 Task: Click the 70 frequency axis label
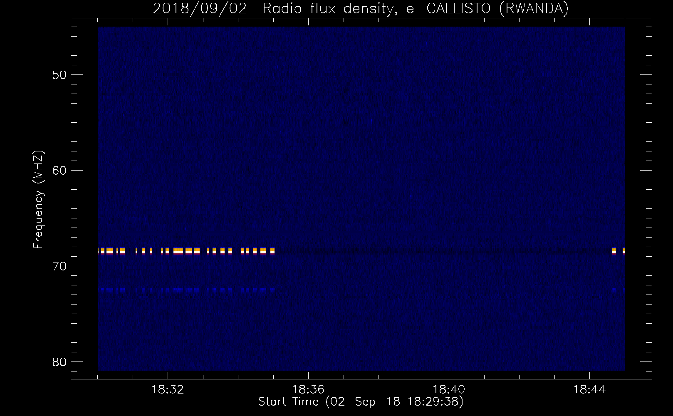pyautogui.click(x=60, y=266)
